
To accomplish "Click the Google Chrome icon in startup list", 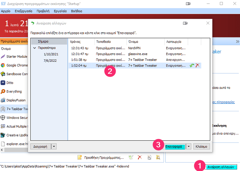I will (x=3, y=65).
